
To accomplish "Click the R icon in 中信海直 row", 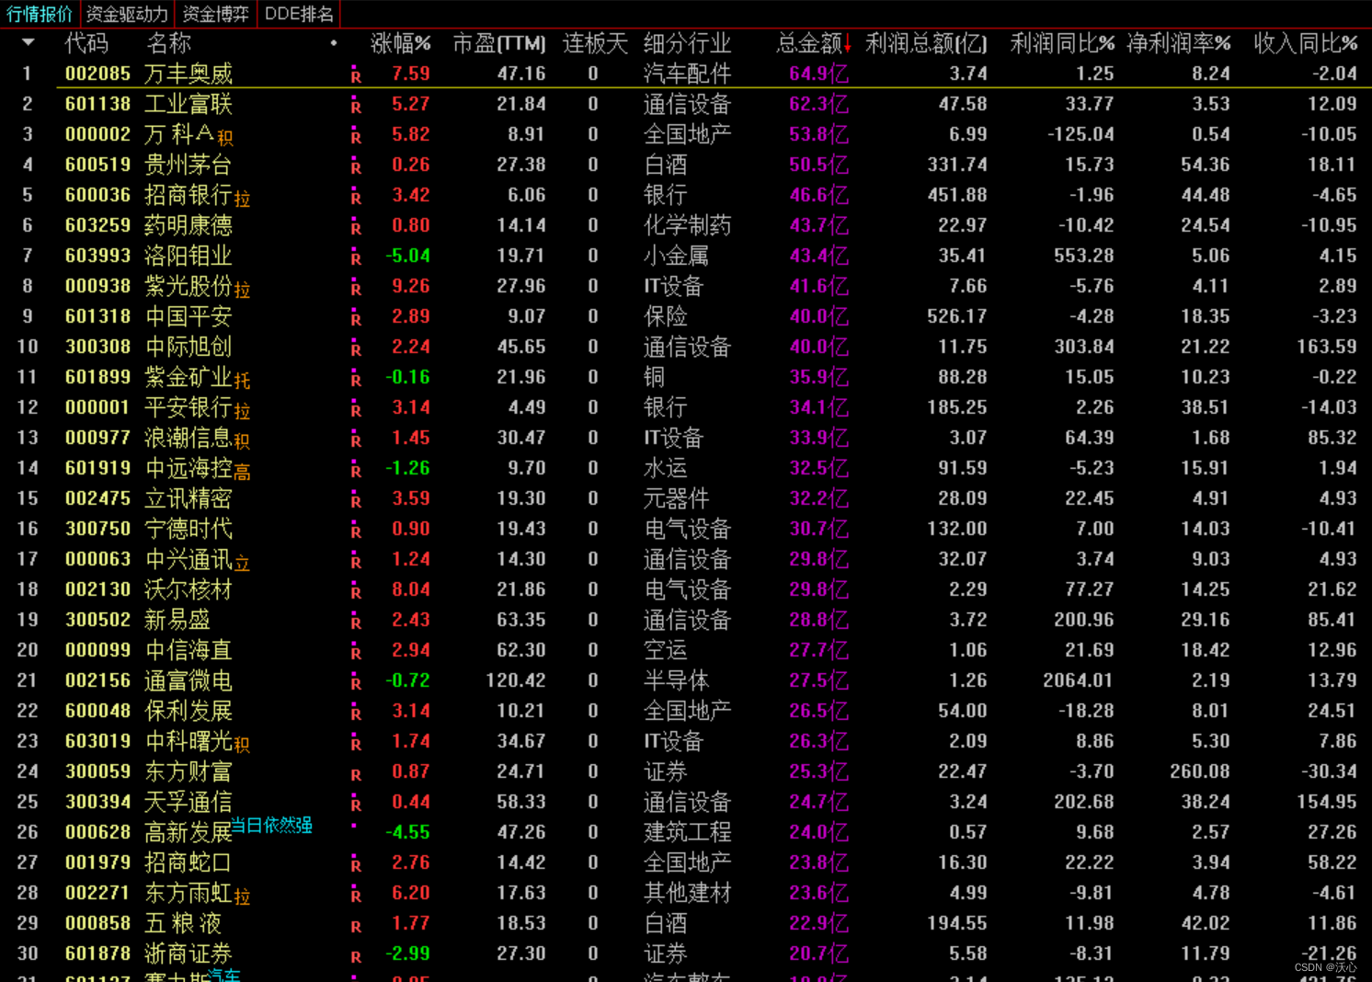I will 356,653.
